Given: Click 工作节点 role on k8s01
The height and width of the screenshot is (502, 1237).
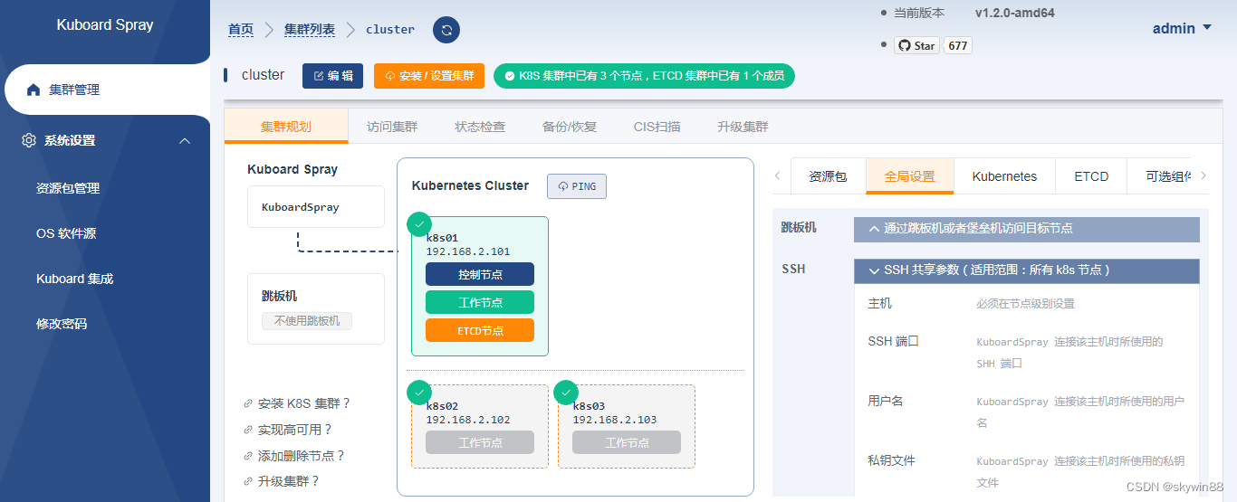Looking at the screenshot, I should point(480,302).
